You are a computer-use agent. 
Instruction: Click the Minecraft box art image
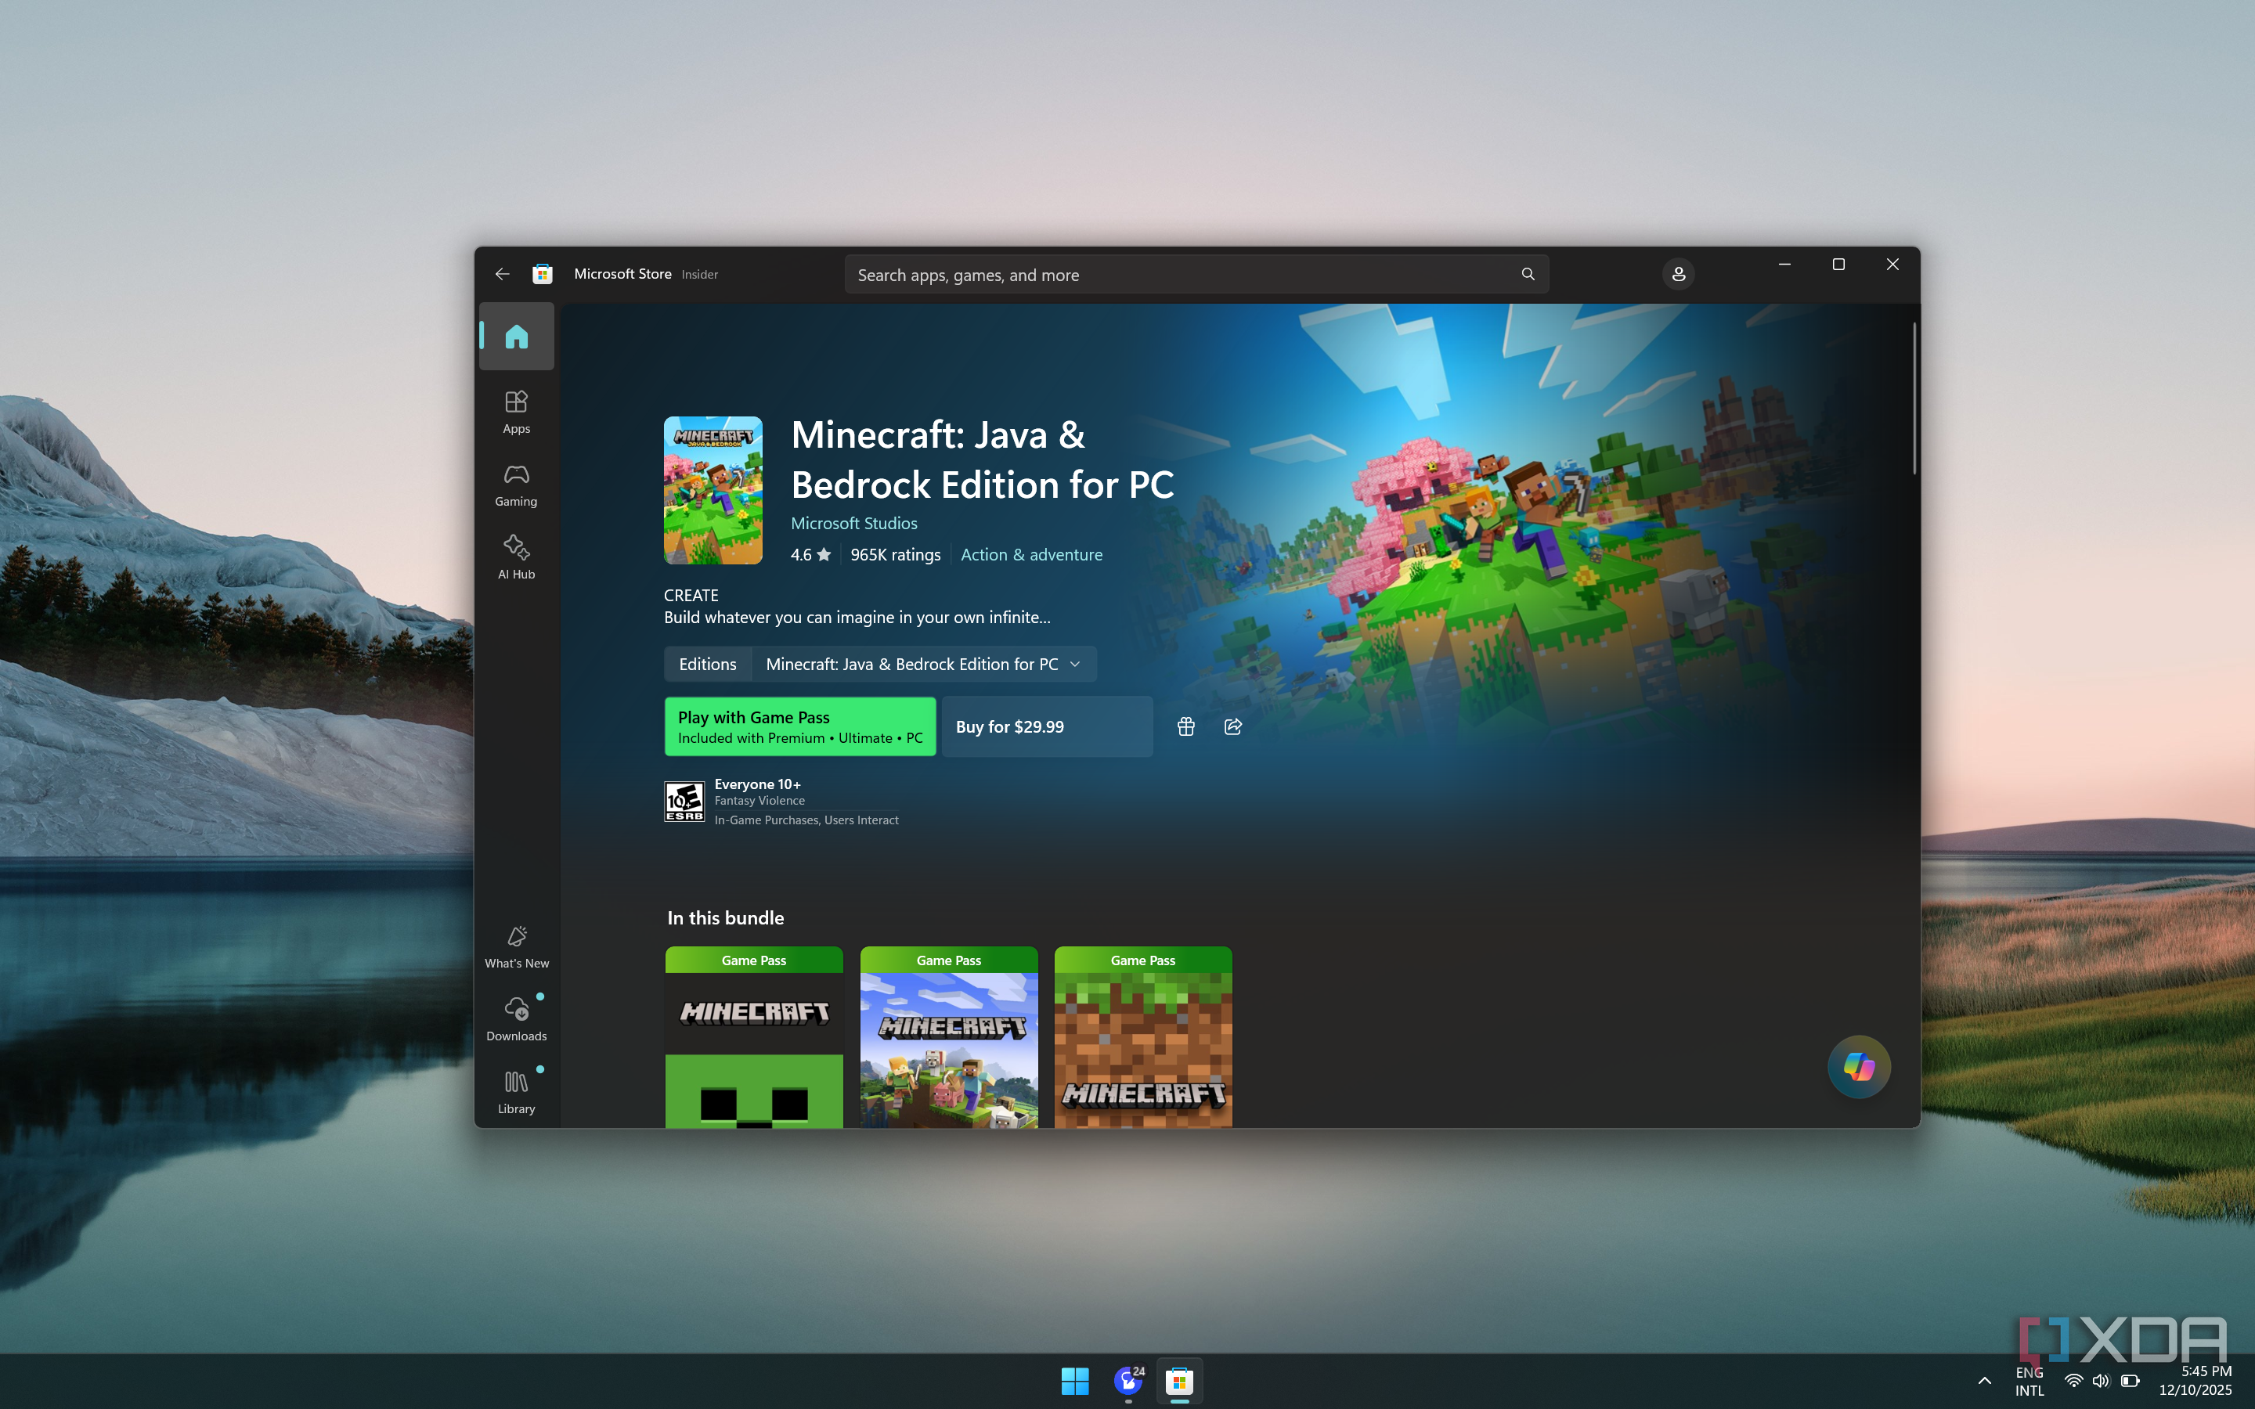pyautogui.click(x=713, y=490)
